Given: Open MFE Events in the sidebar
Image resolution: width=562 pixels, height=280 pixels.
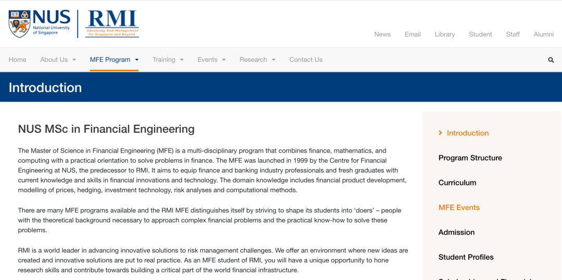Looking at the screenshot, I should tap(459, 207).
